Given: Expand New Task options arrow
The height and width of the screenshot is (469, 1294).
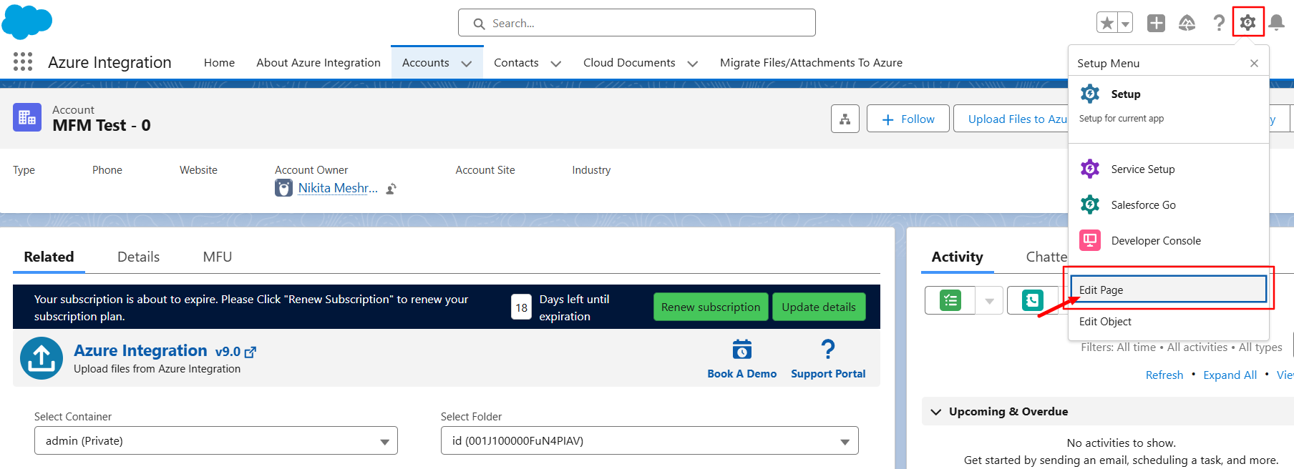Looking at the screenshot, I should [x=989, y=300].
